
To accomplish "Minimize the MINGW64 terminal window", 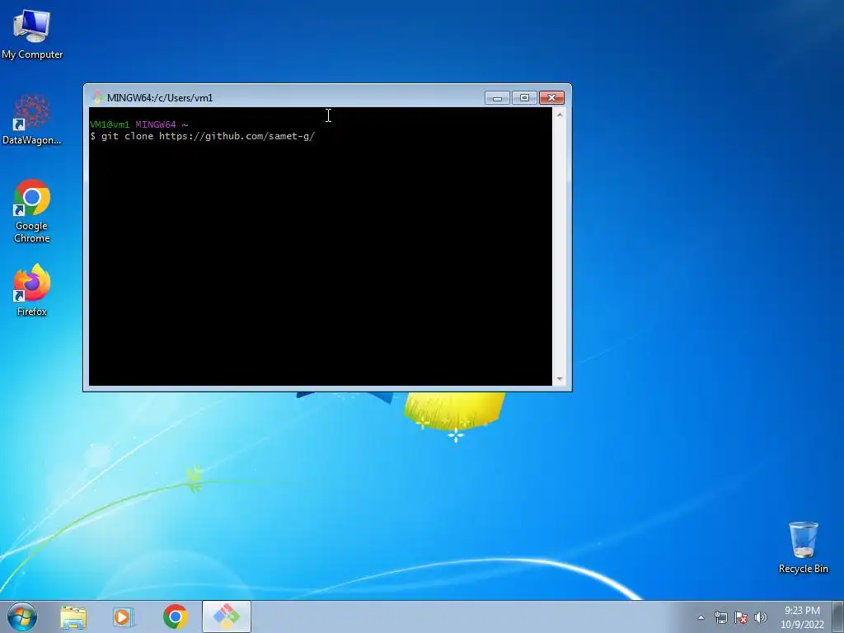I will click(497, 98).
